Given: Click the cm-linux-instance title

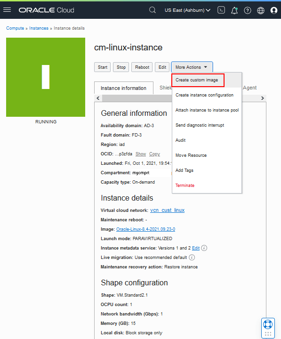Looking at the screenshot, I should [128, 48].
